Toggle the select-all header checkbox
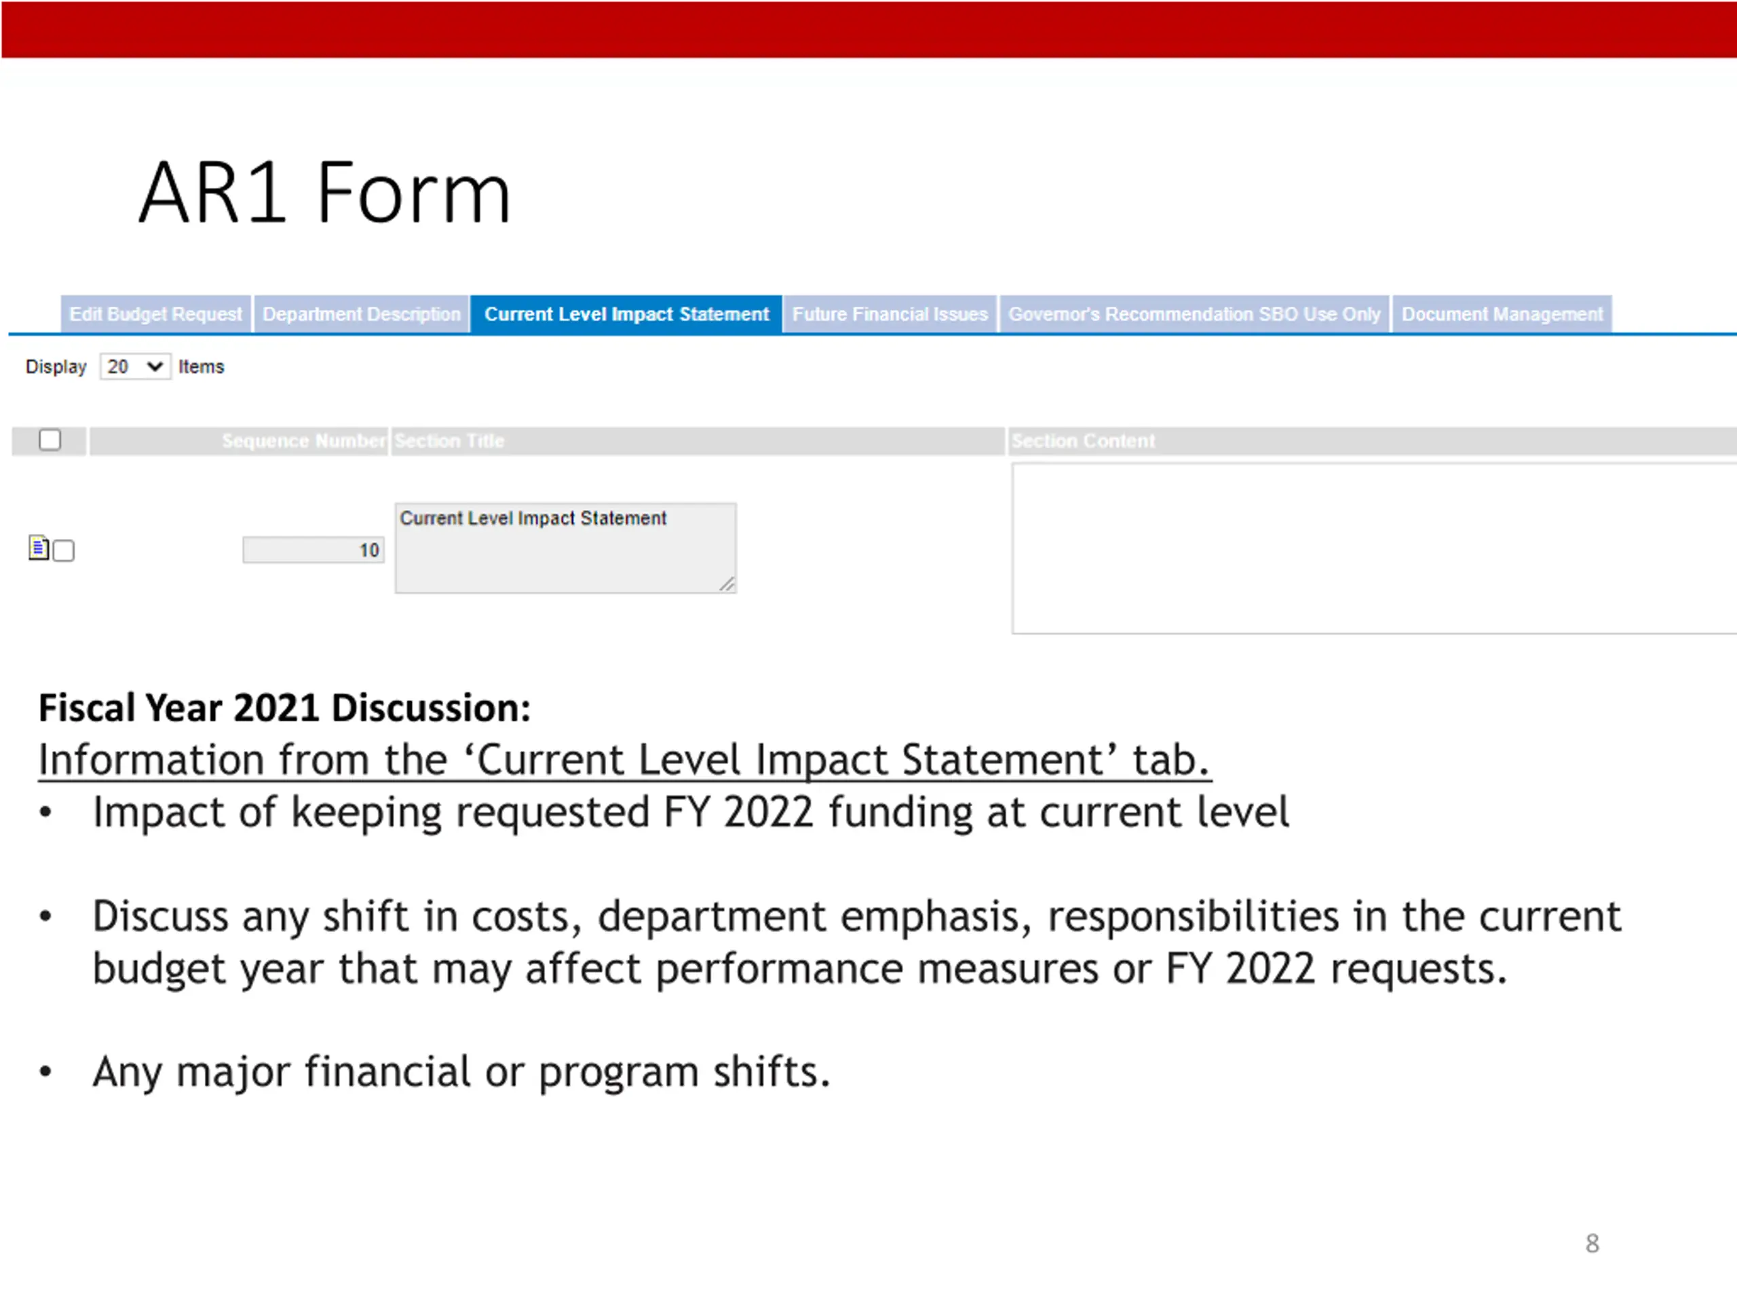This screenshot has height=1303, width=1737. (x=50, y=440)
